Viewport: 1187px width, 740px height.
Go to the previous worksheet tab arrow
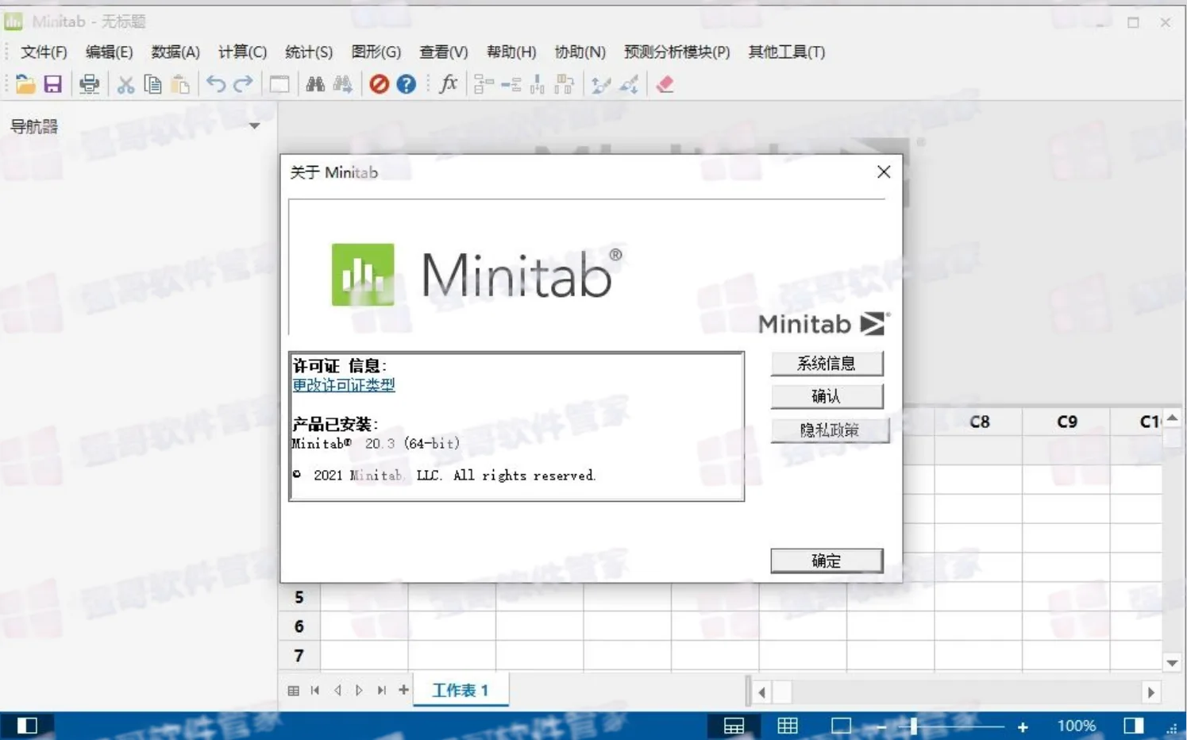[337, 691]
